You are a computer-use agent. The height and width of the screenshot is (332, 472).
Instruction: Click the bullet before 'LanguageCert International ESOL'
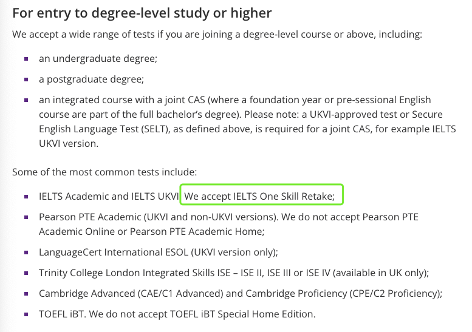pos(26,252)
